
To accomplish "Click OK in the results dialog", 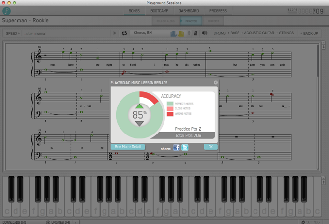I will [x=210, y=147].
